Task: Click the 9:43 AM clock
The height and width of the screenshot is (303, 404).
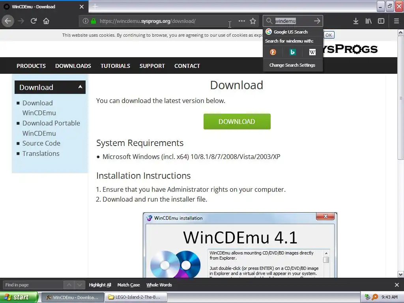Action: (x=389, y=297)
